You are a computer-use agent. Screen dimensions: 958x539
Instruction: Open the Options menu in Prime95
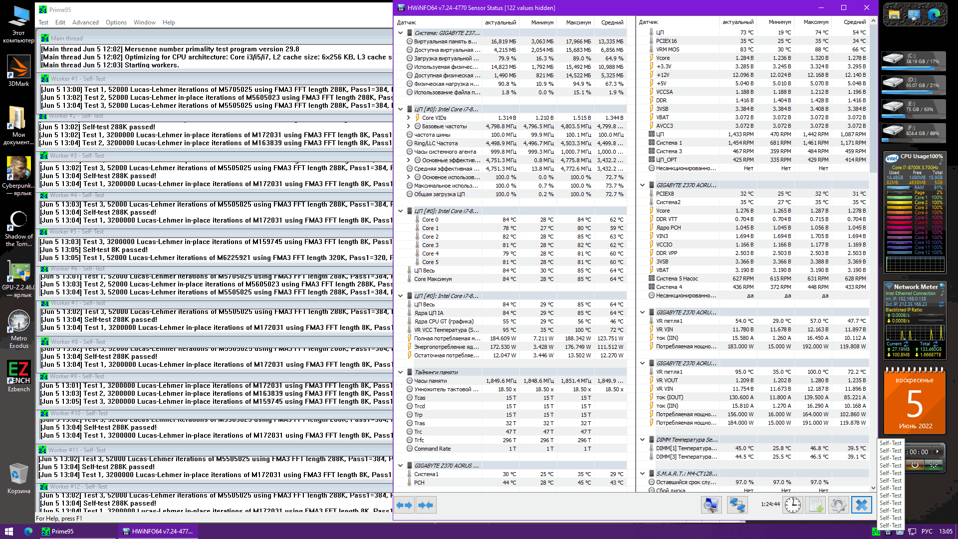click(116, 22)
